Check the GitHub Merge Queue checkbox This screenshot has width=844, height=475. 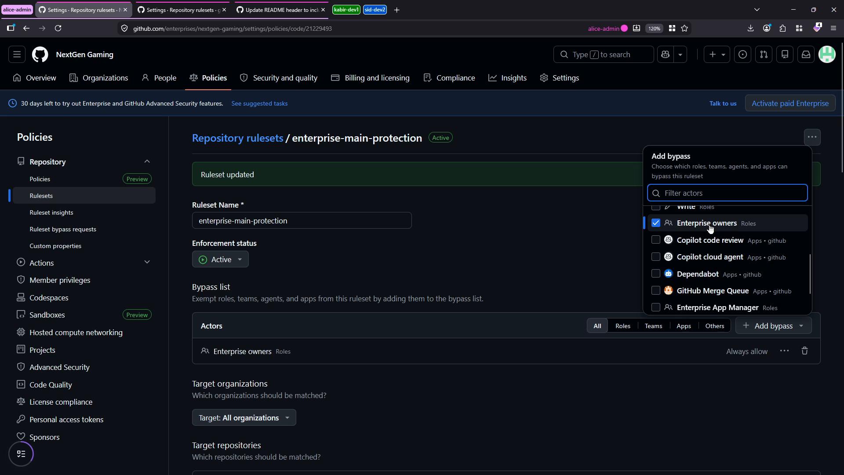coord(655,290)
